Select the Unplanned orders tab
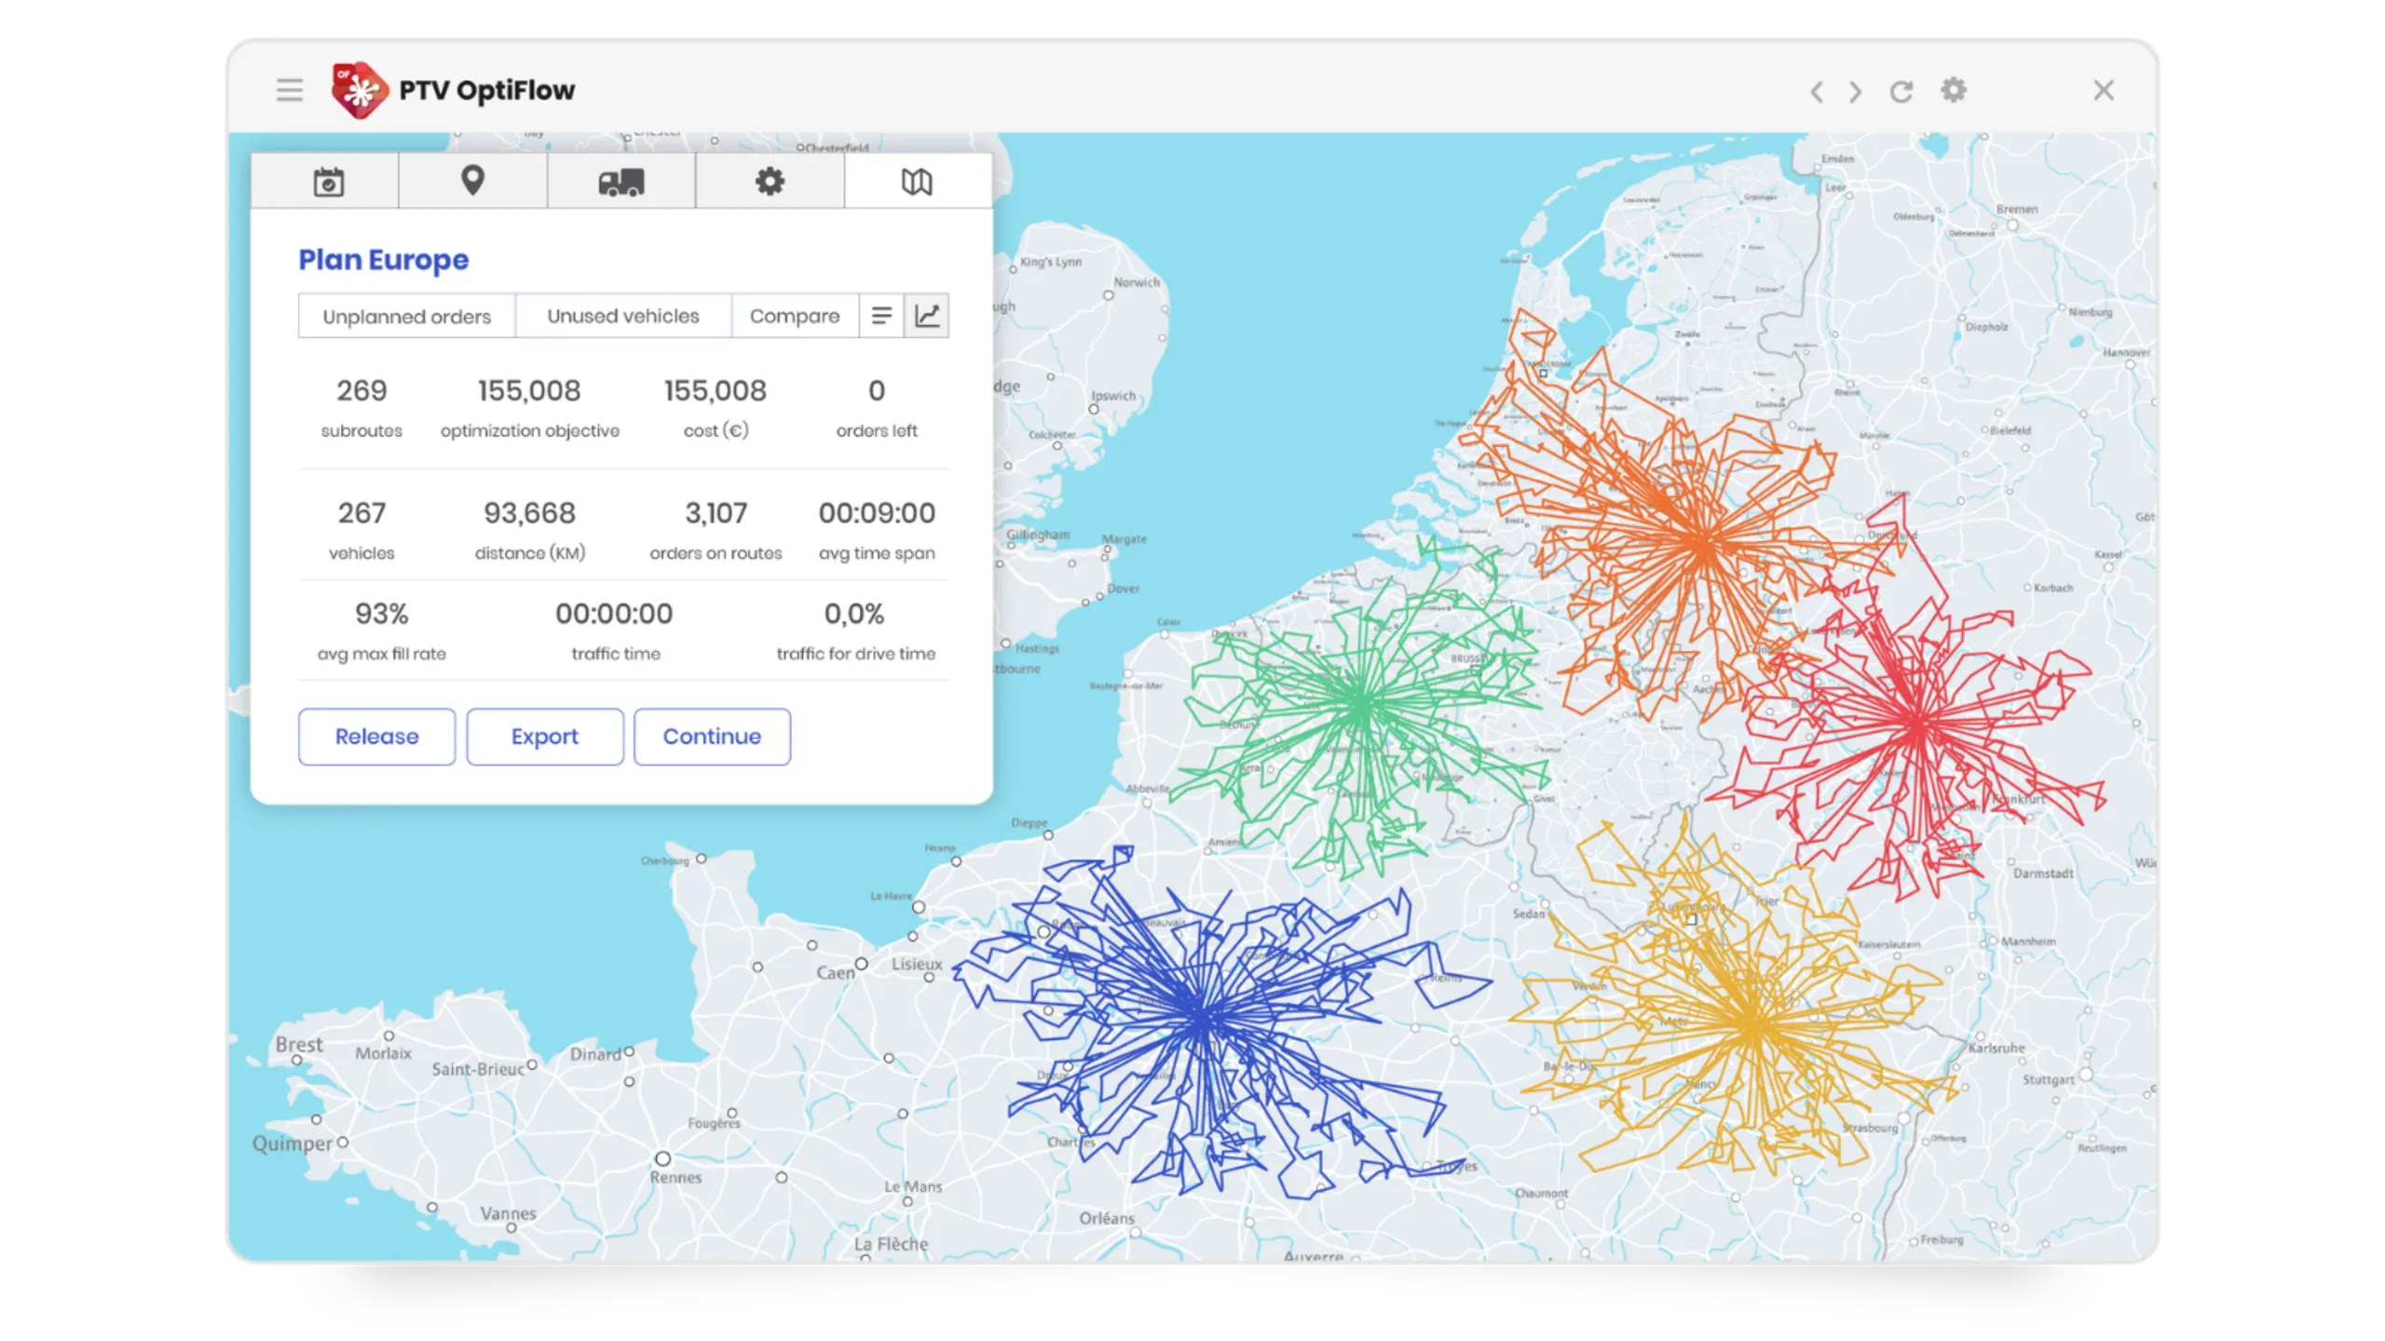The height and width of the screenshot is (1341, 2385). click(407, 316)
